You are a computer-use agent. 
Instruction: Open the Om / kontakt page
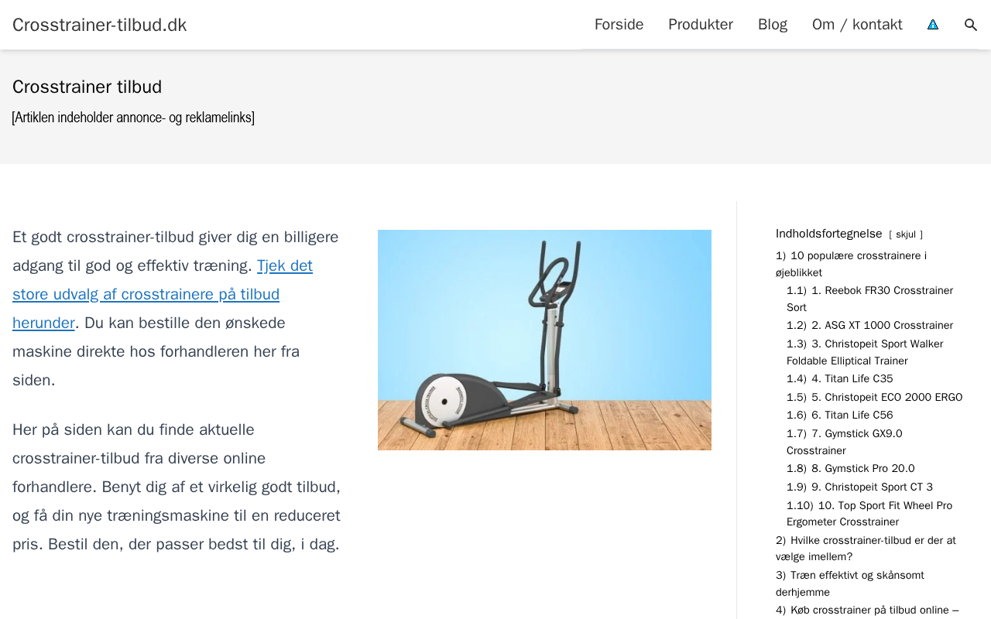pyautogui.click(x=857, y=25)
